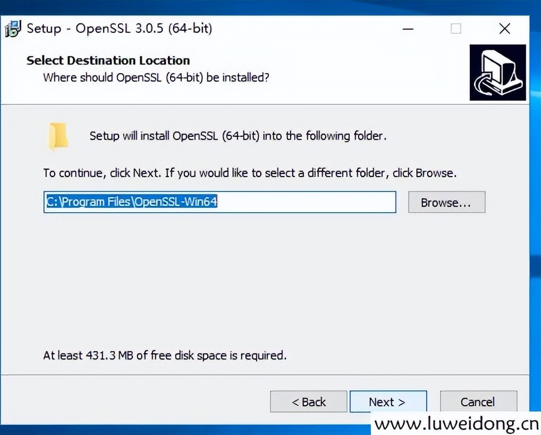Click the Setup icon in the title bar

[x=12, y=28]
